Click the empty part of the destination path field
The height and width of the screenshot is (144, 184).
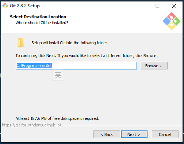(95, 66)
